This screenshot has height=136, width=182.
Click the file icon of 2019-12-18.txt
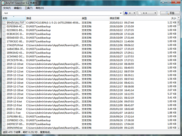tap(4, 90)
